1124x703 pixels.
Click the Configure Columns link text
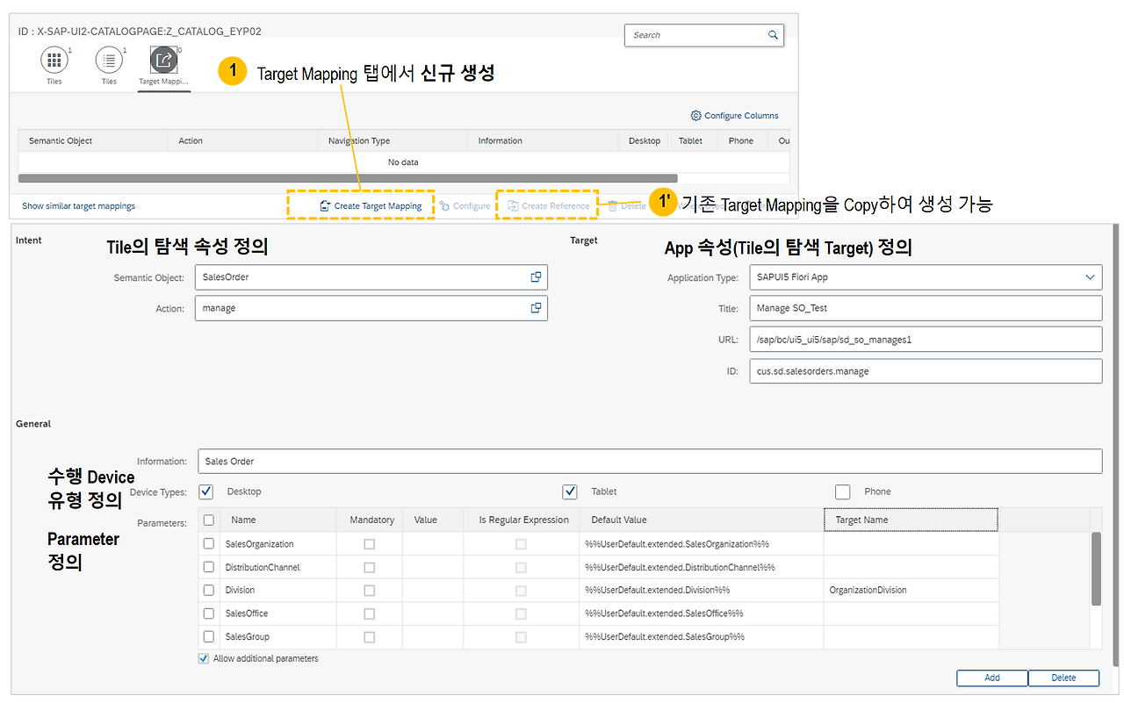click(x=741, y=116)
